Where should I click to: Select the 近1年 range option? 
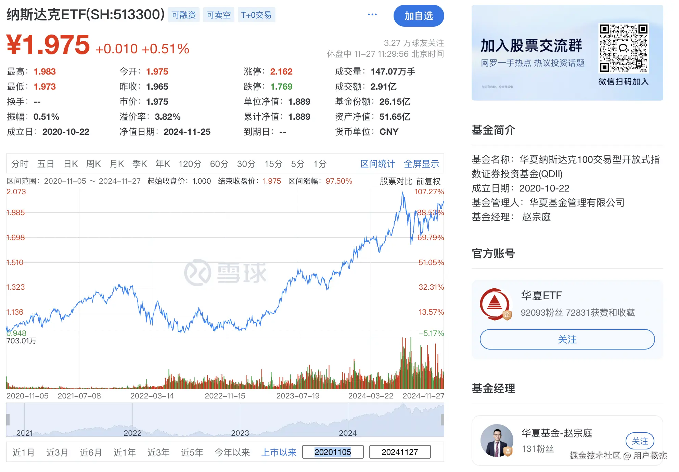click(x=124, y=452)
